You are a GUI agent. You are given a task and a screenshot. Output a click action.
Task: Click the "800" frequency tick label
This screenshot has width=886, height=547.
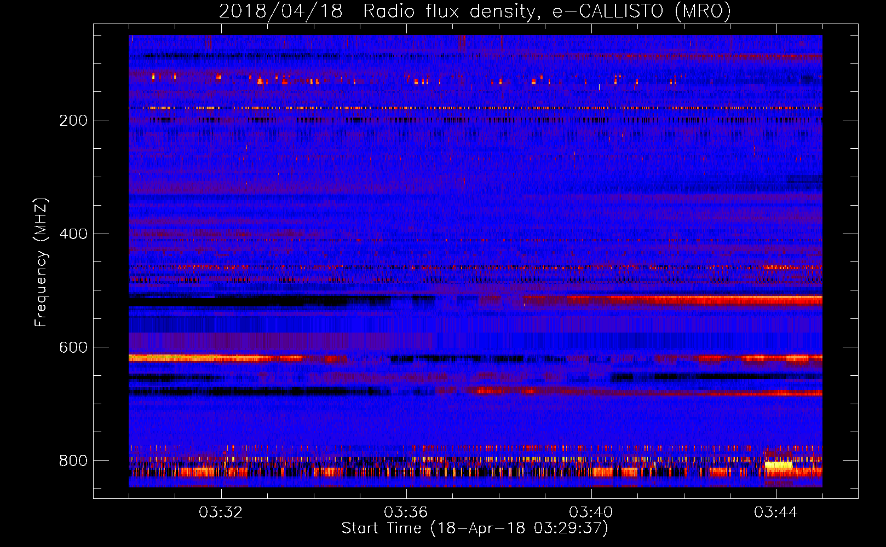click(73, 461)
